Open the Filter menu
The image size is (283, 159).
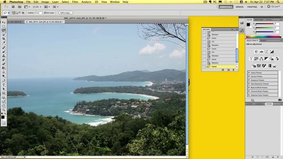click(x=75, y=2)
